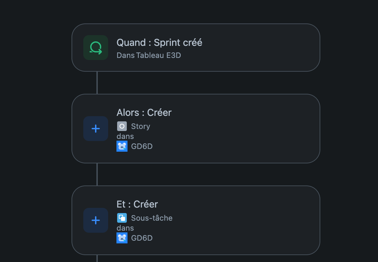This screenshot has height=262, width=378.
Task: Open the Quand : Sprint créé trigger title
Action: [x=159, y=43]
